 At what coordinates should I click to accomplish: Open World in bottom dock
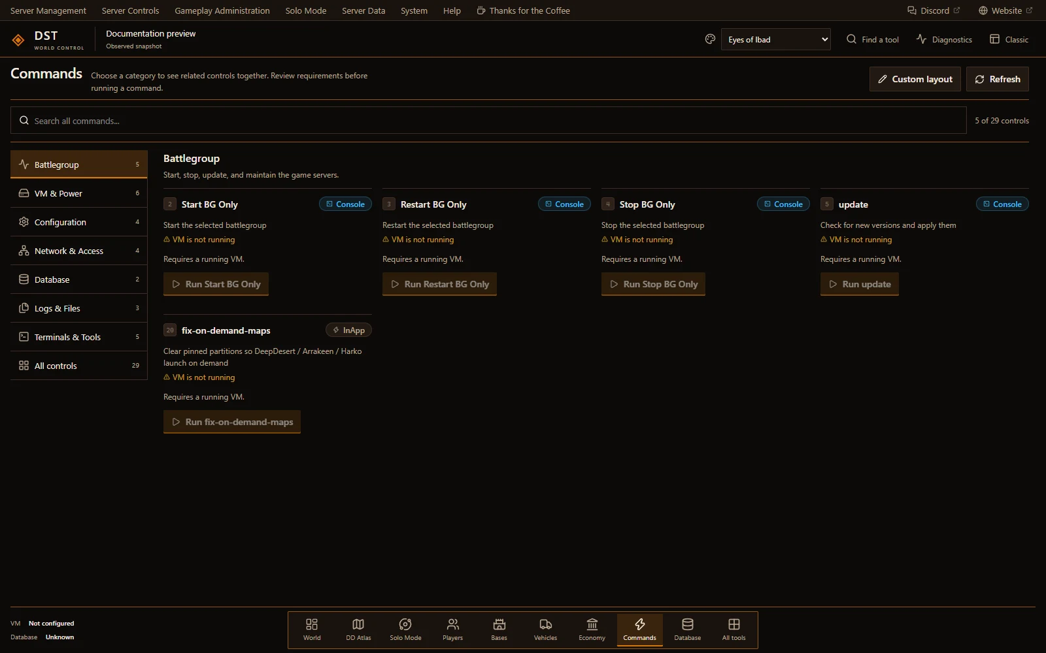(312, 629)
